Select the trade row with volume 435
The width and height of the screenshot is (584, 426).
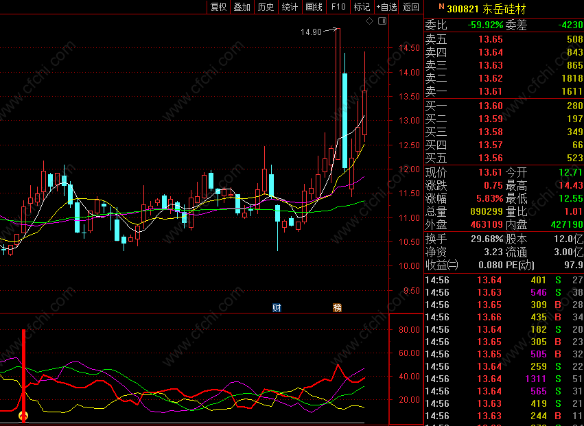coord(504,317)
